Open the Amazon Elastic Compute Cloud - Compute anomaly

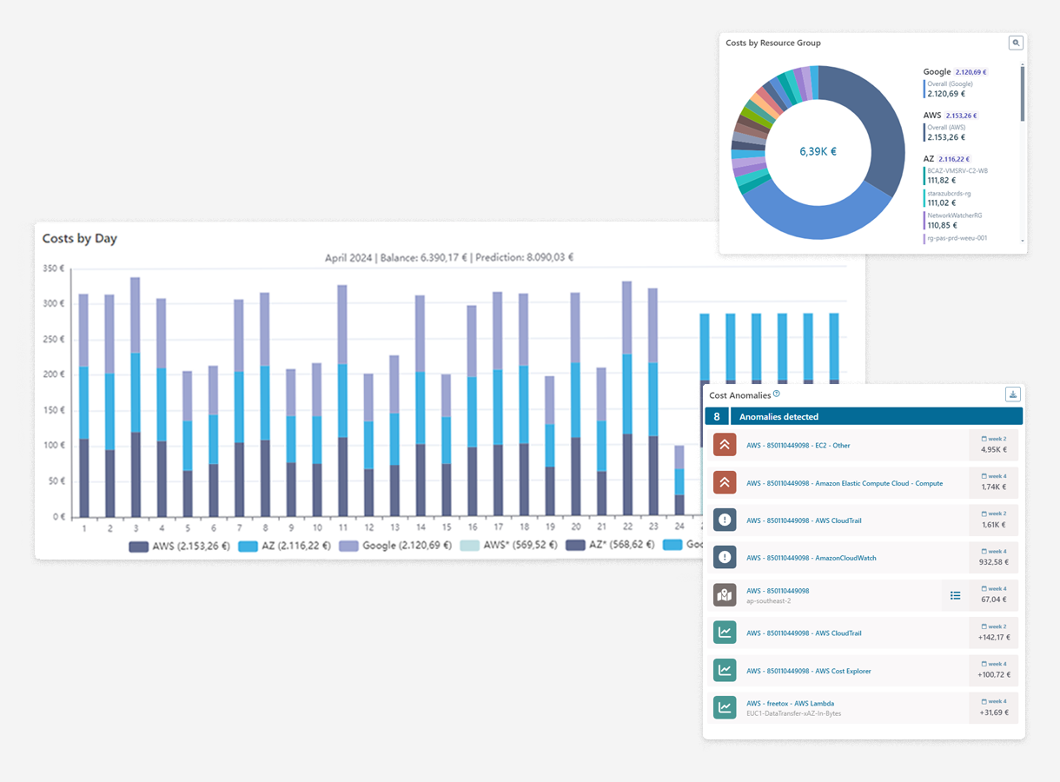(x=844, y=483)
